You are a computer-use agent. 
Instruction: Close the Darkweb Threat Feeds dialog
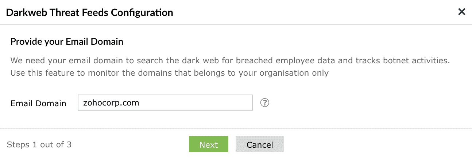(461, 12)
